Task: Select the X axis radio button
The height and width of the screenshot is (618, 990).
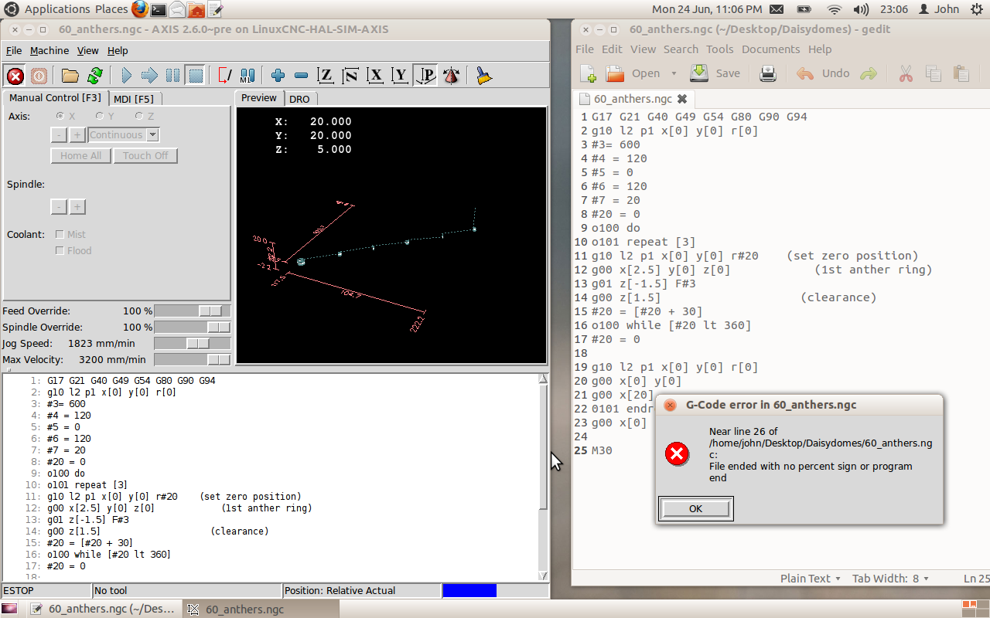Action: [60, 116]
